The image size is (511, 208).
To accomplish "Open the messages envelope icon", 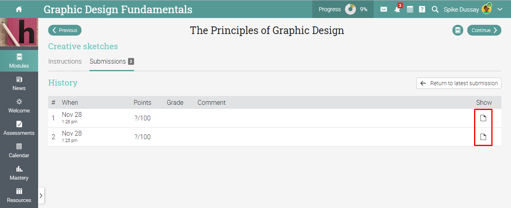I will click(384, 9).
